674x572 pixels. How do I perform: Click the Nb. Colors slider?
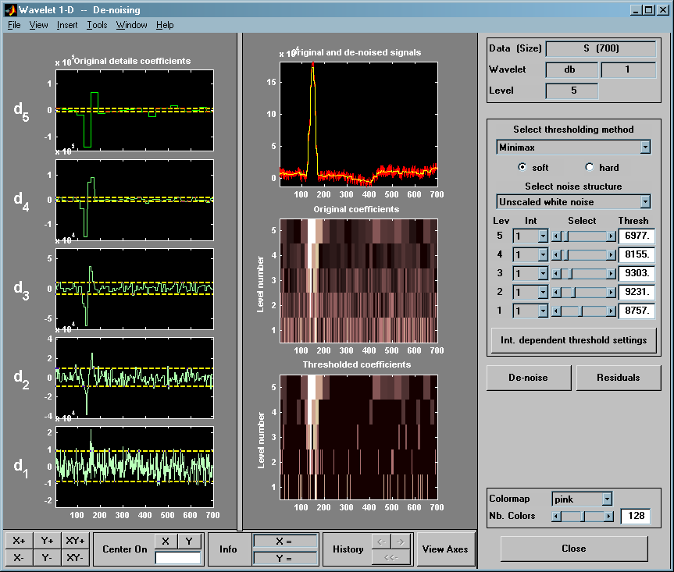coord(583,516)
